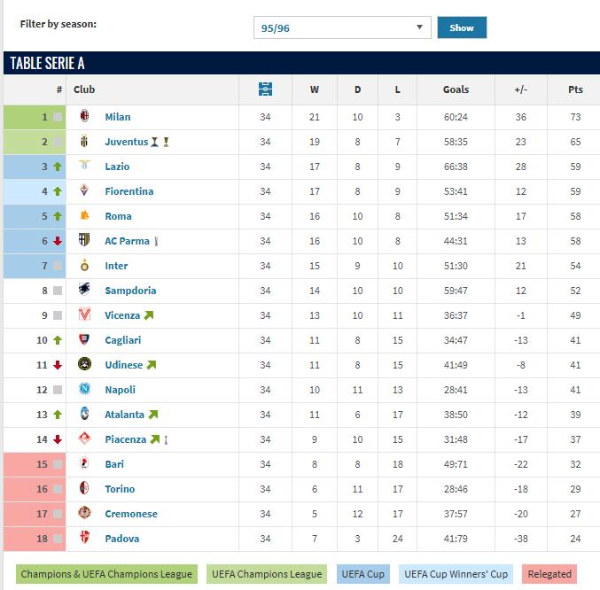The image size is (600, 590).
Task: Click the Goals column header
Action: click(x=456, y=89)
